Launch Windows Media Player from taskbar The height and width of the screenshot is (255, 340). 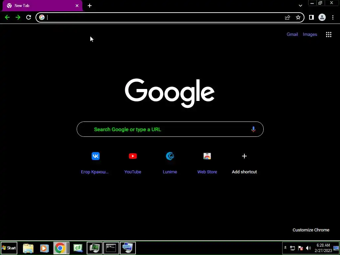point(44,248)
